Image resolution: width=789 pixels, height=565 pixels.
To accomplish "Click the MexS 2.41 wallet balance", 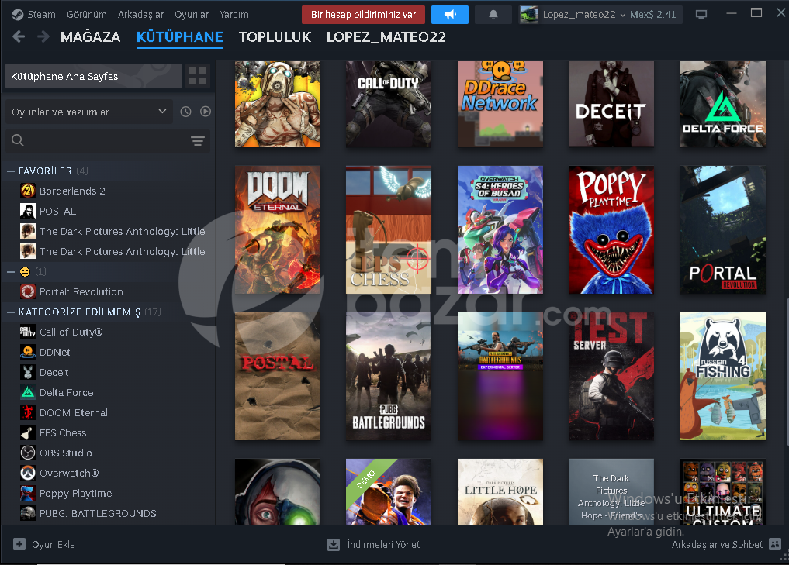I will tap(653, 15).
